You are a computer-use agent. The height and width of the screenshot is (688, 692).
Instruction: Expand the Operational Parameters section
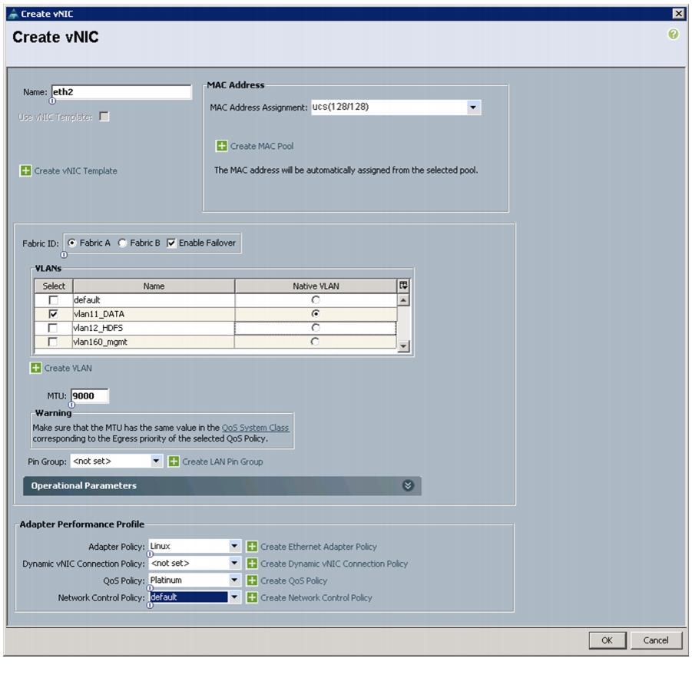pyautogui.click(x=408, y=485)
